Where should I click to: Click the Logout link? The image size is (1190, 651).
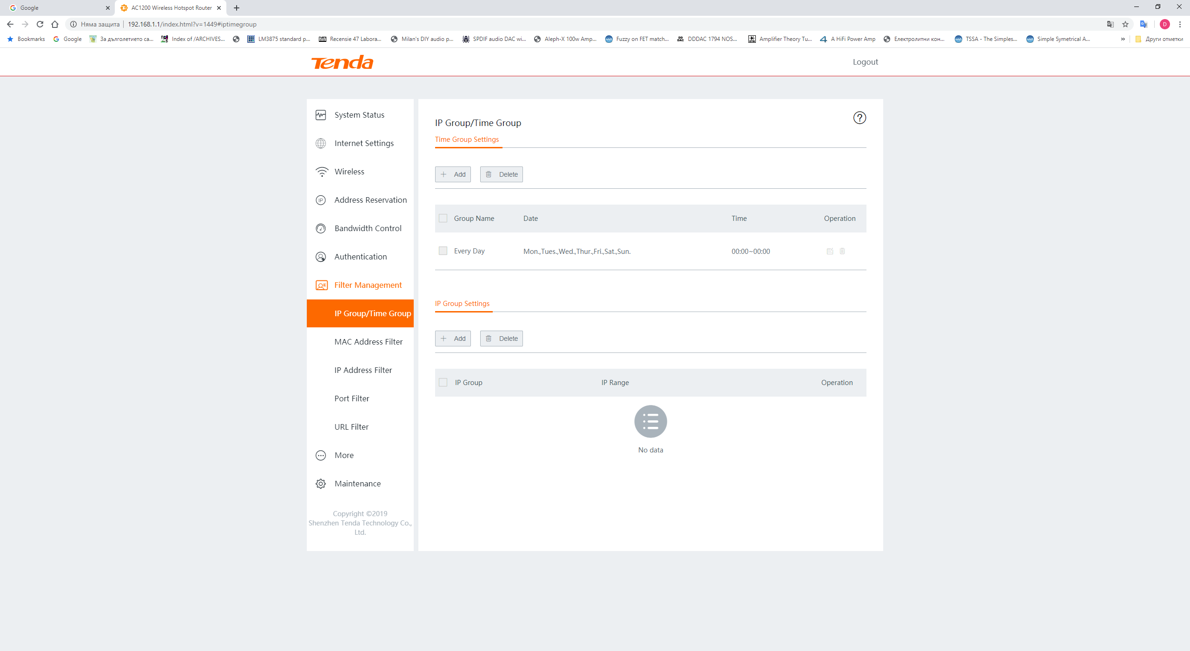coord(865,62)
